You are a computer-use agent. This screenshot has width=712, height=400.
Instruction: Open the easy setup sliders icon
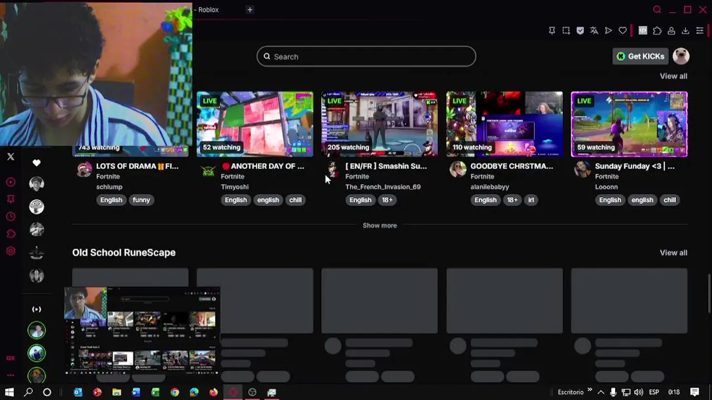(700, 31)
